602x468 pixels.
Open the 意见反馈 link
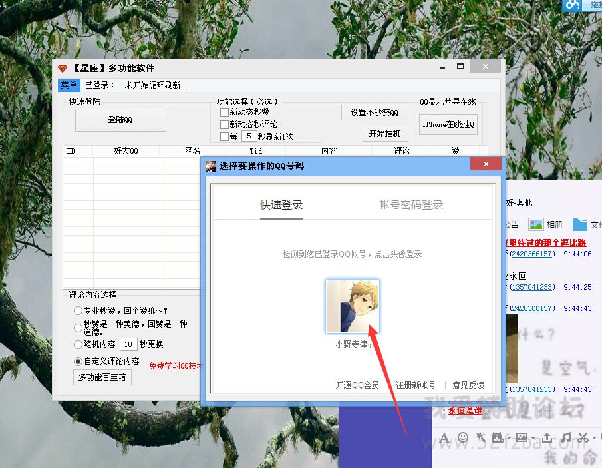point(468,385)
